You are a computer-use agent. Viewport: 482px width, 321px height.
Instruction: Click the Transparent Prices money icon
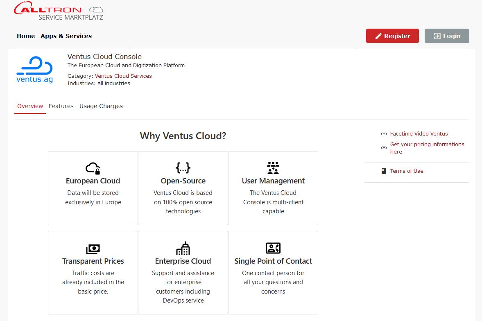93,249
